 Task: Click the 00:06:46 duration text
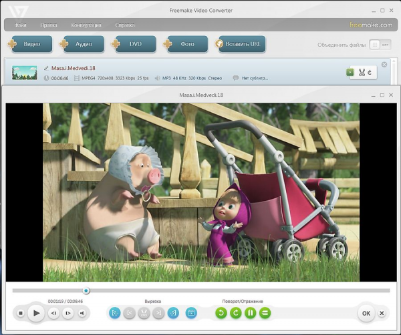coord(60,78)
